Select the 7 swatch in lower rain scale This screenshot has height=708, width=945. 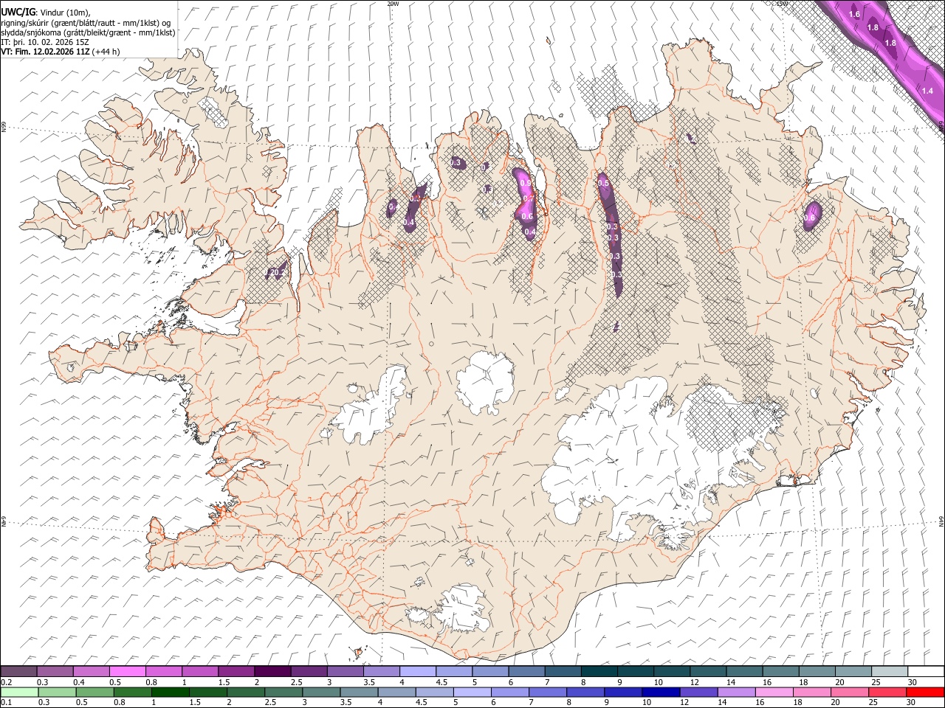tap(547, 692)
